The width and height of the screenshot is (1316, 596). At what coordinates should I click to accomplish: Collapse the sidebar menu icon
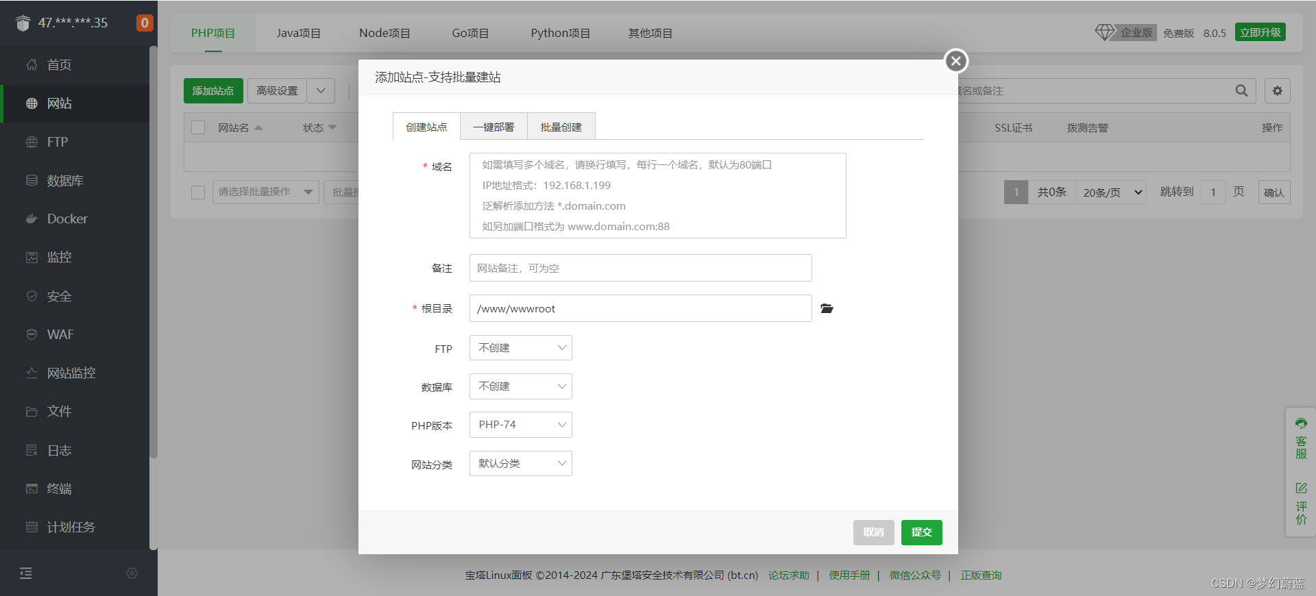point(26,573)
